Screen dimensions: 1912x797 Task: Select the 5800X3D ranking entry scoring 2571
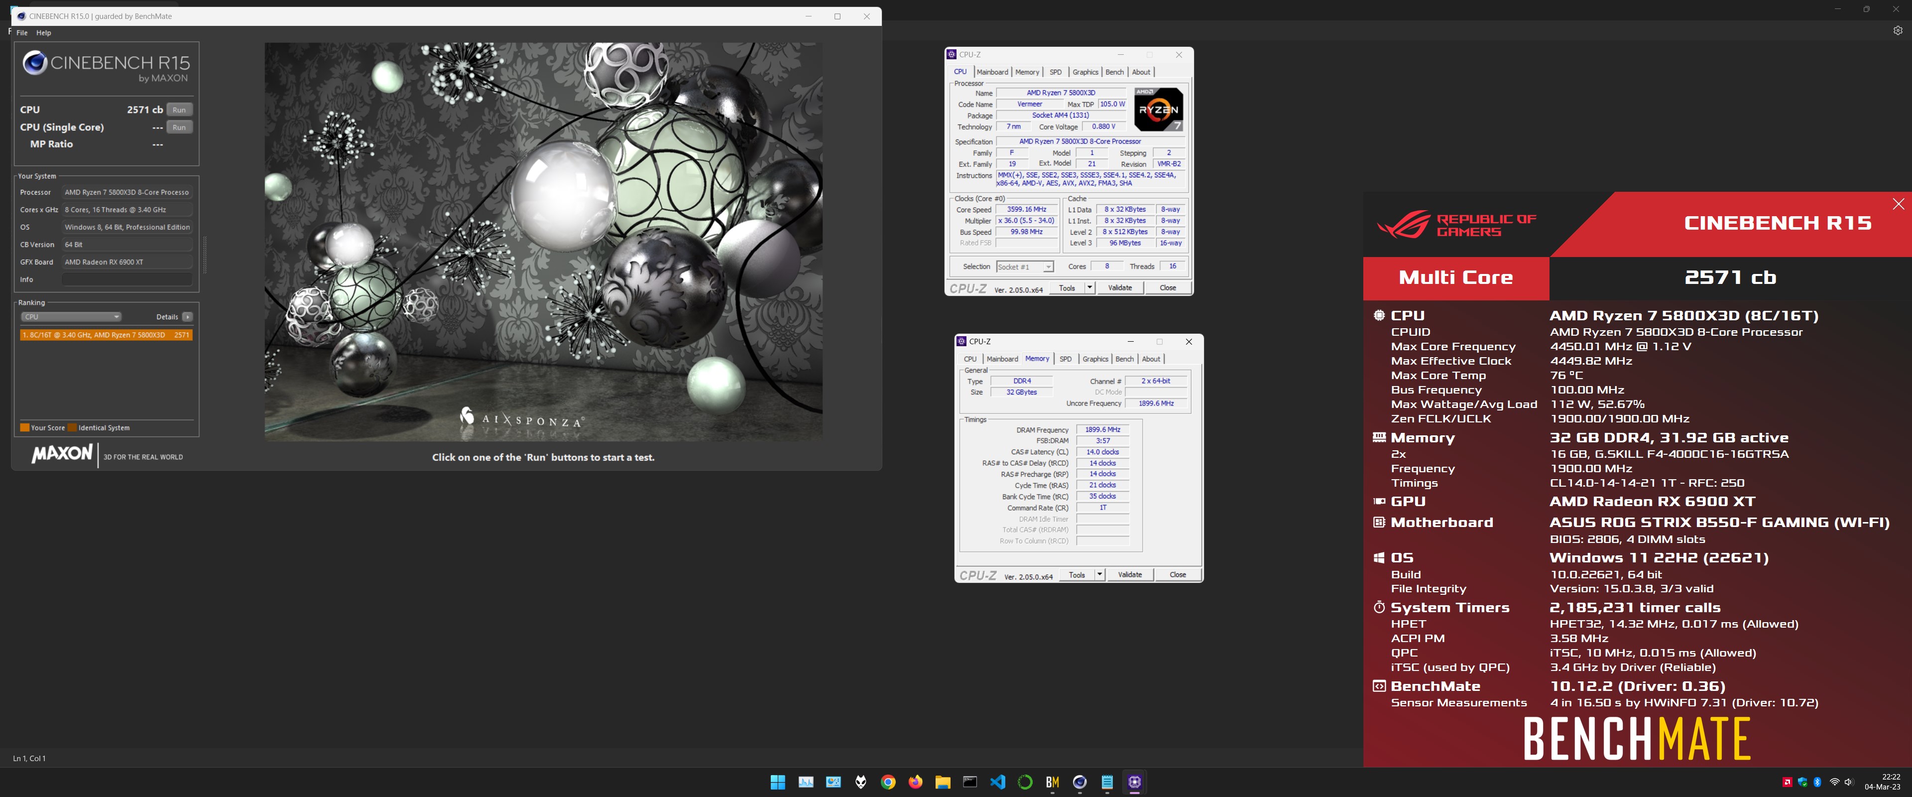pos(106,335)
